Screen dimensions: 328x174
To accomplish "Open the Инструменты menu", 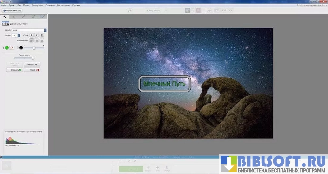I will (64, 6).
